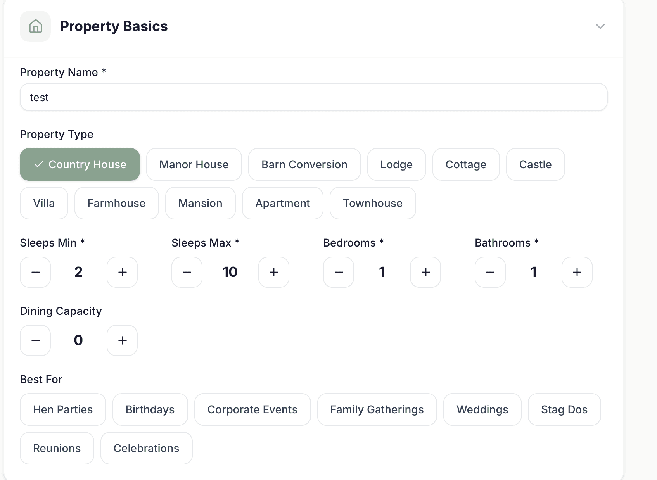Select the Townhouse property type
The width and height of the screenshot is (657, 480).
(x=372, y=203)
